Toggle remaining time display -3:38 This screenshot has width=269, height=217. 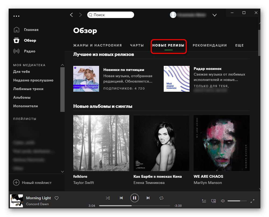tap(178, 206)
